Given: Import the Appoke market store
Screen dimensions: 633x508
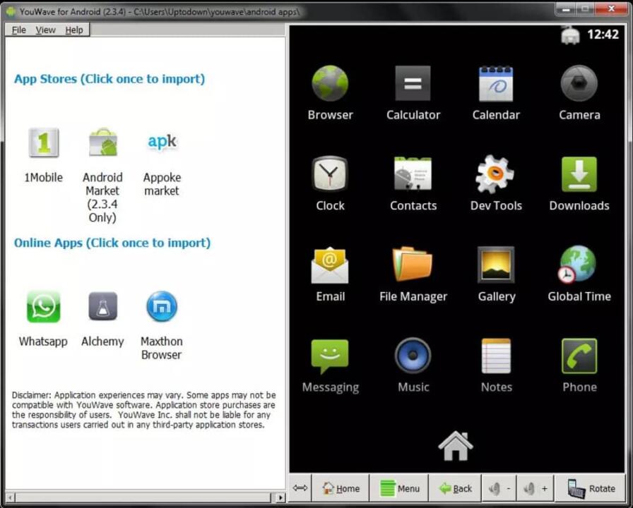Looking at the screenshot, I should pos(162,144).
